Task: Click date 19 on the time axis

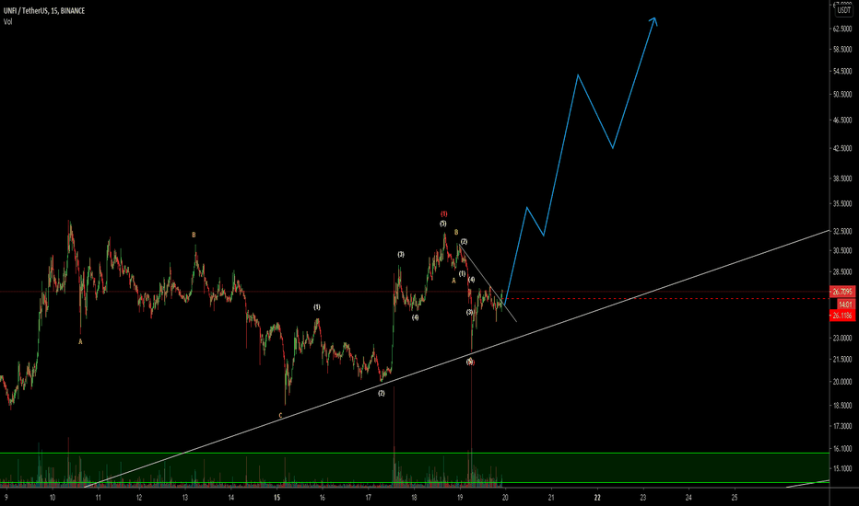Action: coord(460,497)
